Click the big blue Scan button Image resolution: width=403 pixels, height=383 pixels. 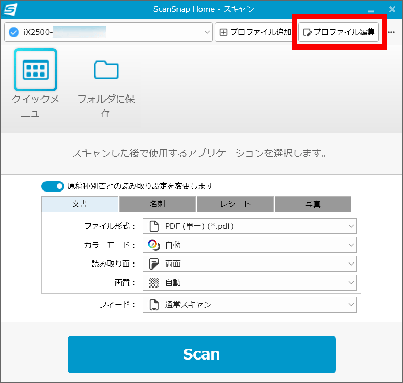pyautogui.click(x=201, y=354)
